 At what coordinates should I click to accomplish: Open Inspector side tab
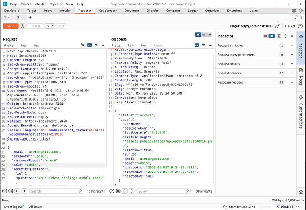point(301,48)
